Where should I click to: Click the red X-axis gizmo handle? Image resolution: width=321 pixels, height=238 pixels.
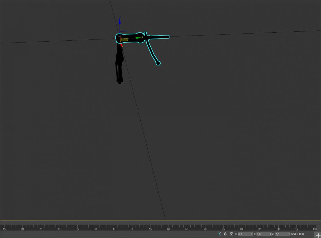(x=121, y=45)
